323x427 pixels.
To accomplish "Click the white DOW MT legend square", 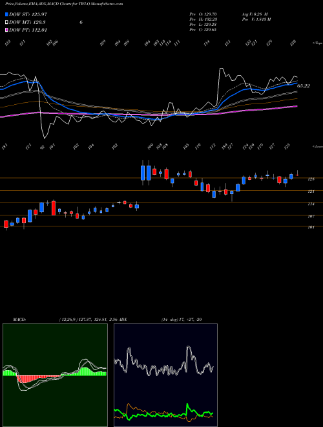I will (x=6, y=22).
